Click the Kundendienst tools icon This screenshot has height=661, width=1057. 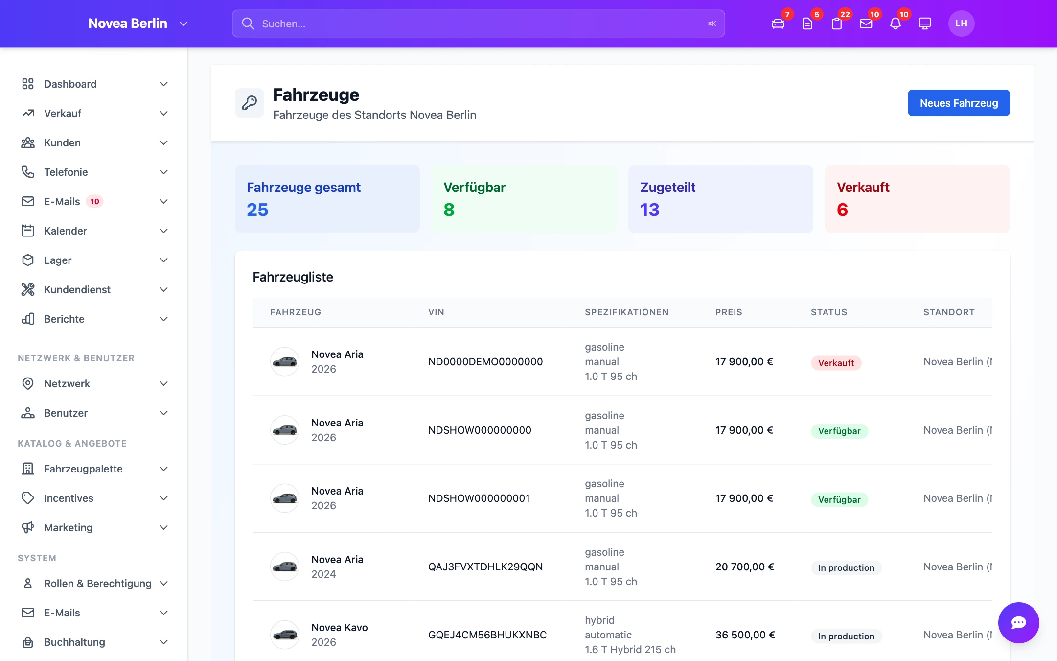pos(28,289)
